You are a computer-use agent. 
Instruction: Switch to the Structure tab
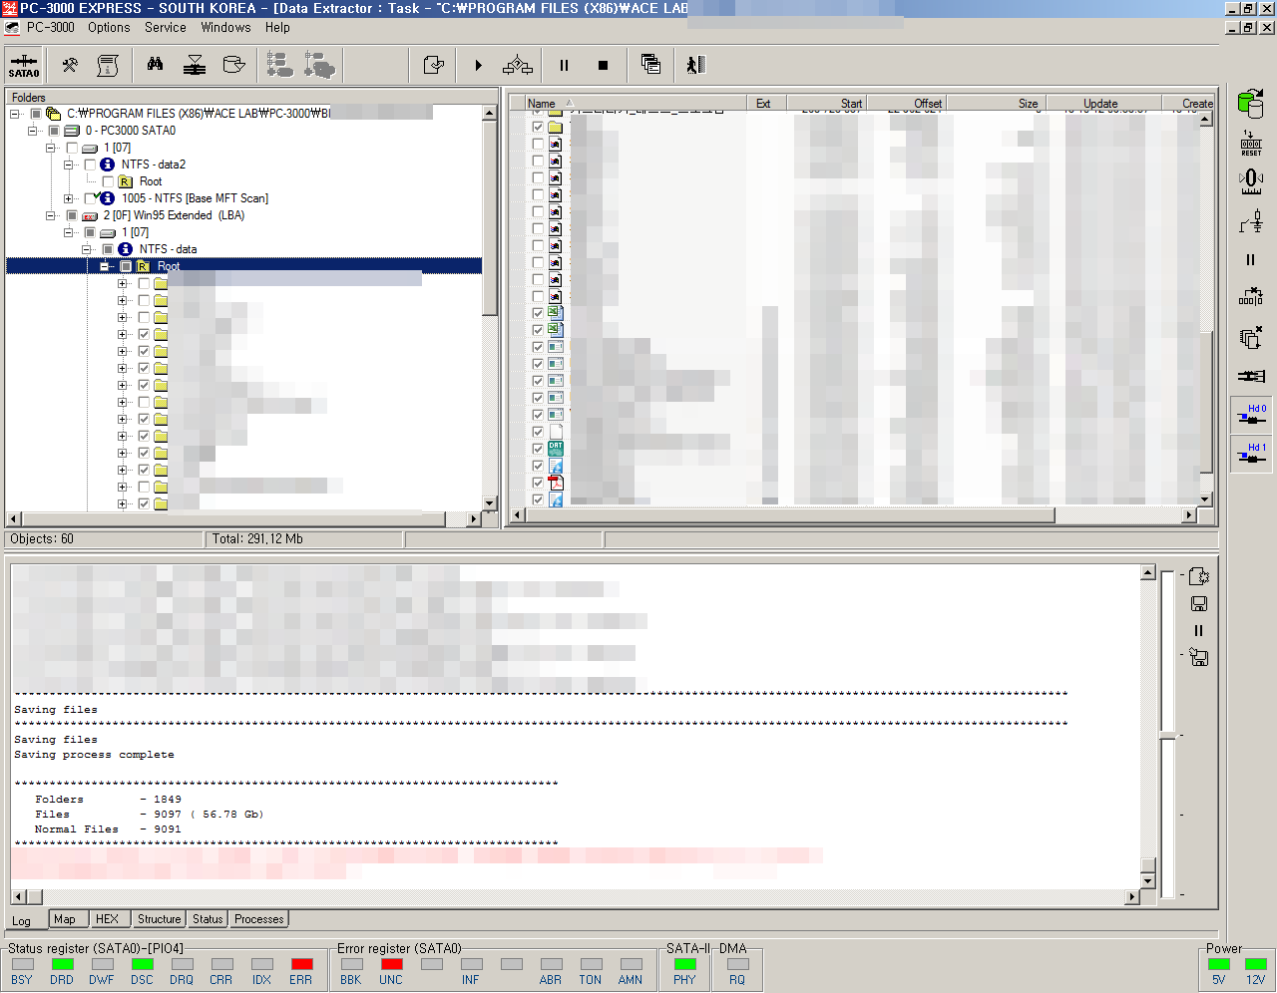click(x=160, y=919)
